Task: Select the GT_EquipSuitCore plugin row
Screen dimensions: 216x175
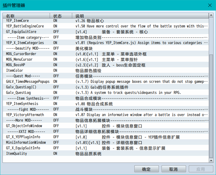Action: [x=106, y=32]
